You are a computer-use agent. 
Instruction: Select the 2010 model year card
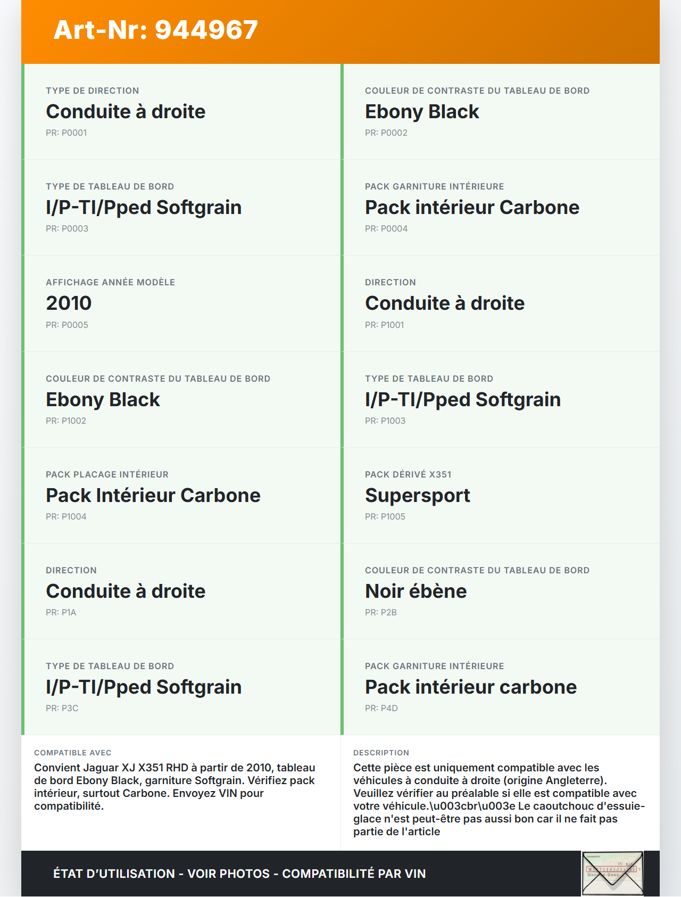tap(181, 303)
